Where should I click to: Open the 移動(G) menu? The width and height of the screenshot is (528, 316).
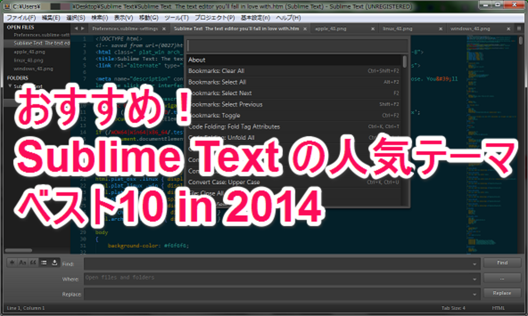click(149, 18)
